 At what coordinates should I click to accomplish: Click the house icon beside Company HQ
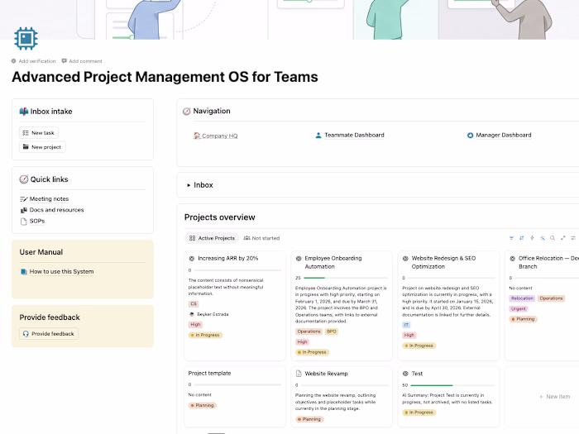[197, 136]
